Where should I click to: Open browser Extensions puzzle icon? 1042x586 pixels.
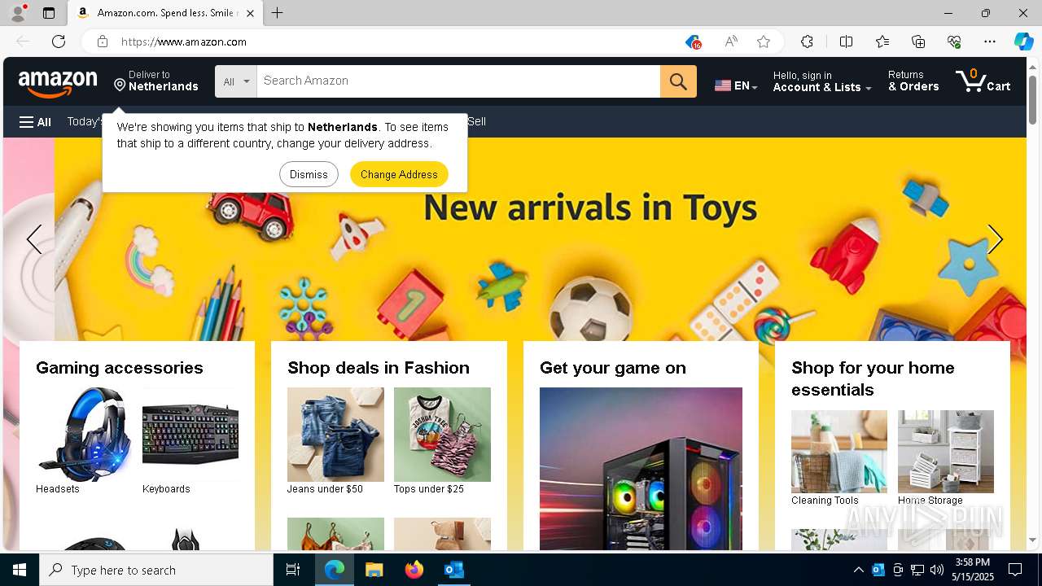[x=807, y=42]
